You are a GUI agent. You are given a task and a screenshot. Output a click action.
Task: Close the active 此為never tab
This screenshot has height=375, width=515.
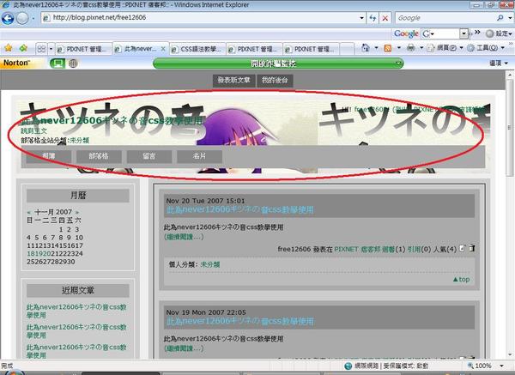tap(163, 49)
